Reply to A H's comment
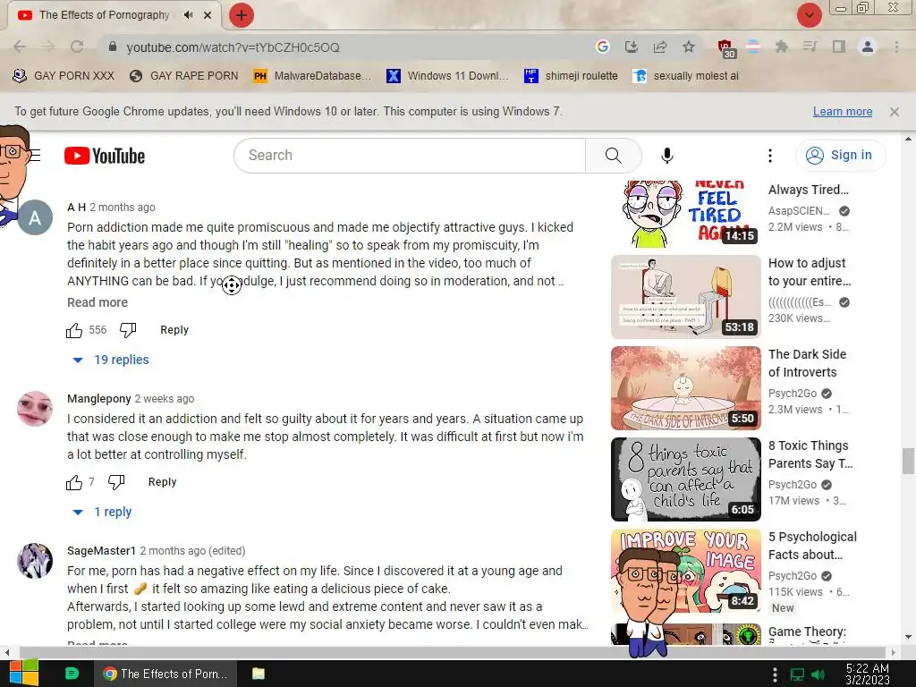 174,330
